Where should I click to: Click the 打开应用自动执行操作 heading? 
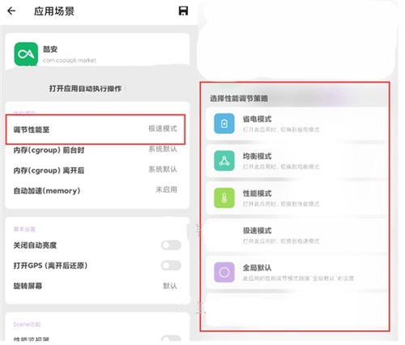tap(85, 88)
